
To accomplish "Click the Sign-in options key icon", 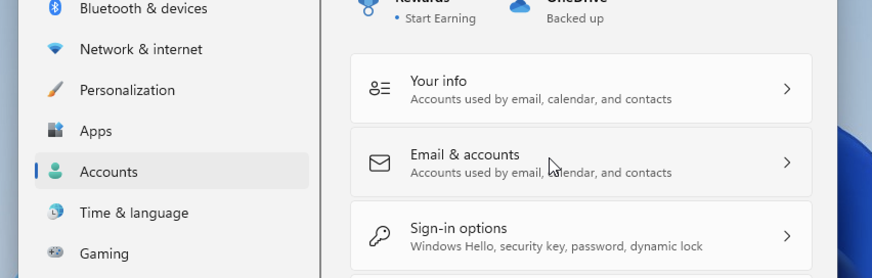I will pyautogui.click(x=380, y=237).
